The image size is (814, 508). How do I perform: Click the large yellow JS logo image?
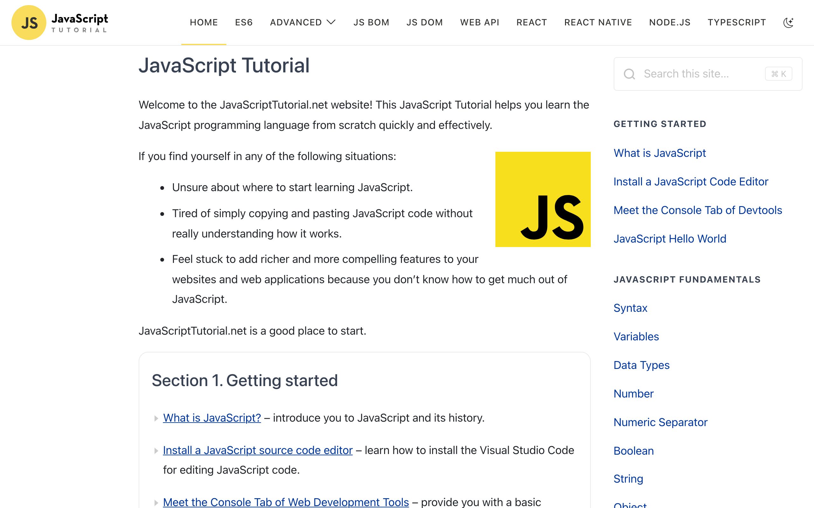543,199
